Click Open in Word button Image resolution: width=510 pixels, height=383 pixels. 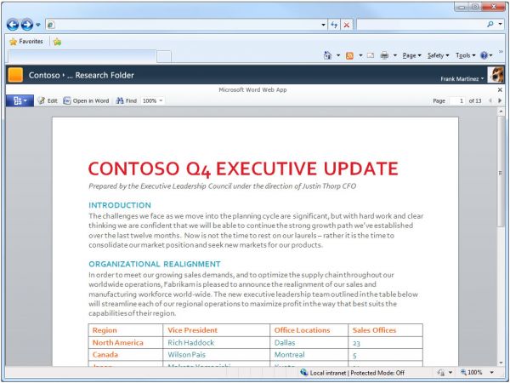click(86, 101)
